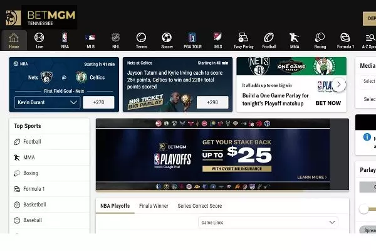The width and height of the screenshot is (376, 251).
Task: Select the PGA TOUR icon
Action: (192, 41)
